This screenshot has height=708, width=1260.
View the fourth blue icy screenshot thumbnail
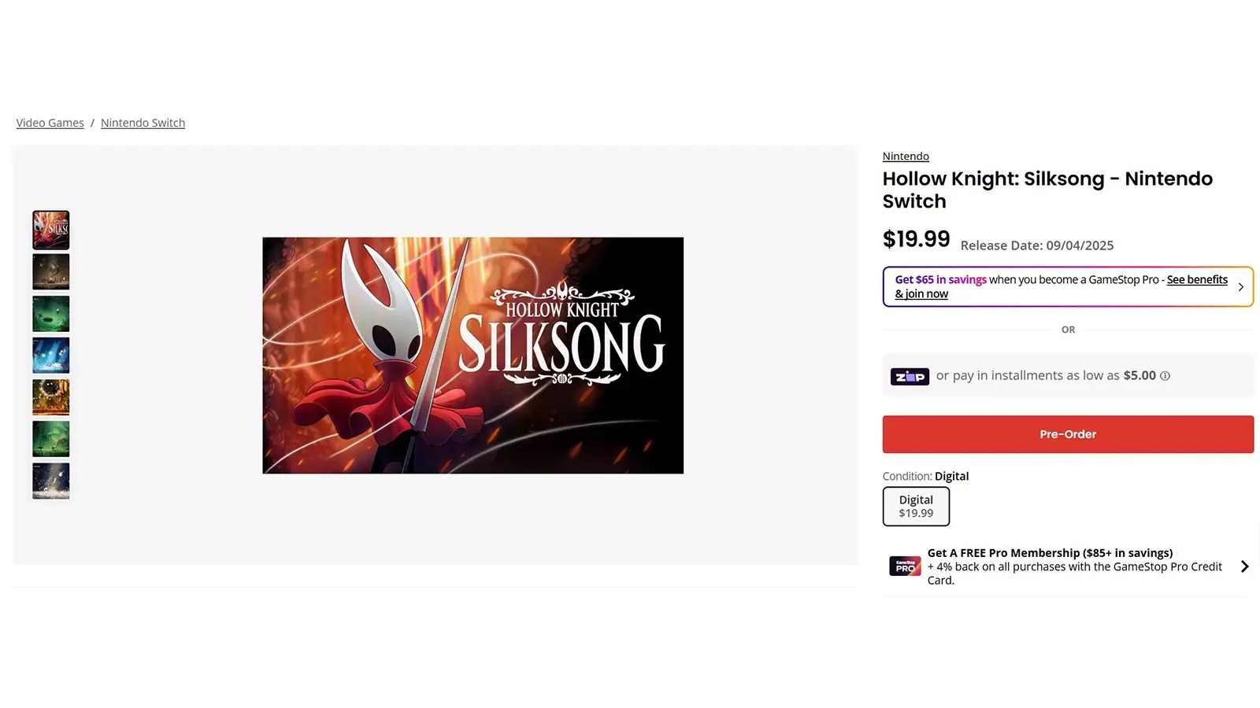51,356
